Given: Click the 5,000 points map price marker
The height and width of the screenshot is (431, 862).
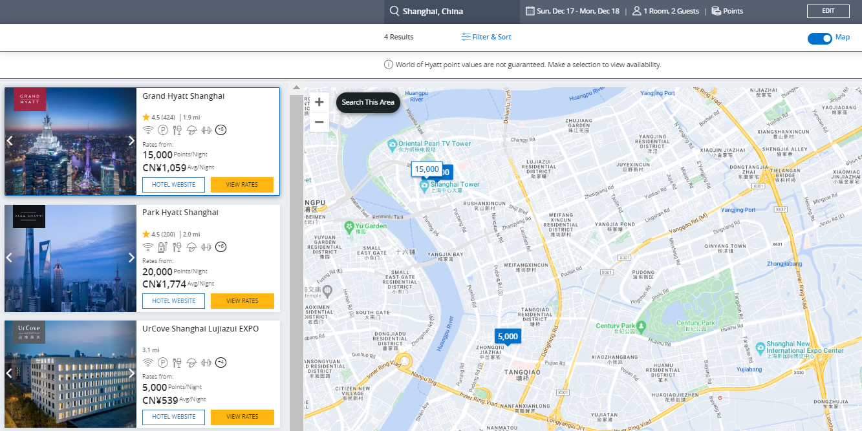Looking at the screenshot, I should [508, 336].
